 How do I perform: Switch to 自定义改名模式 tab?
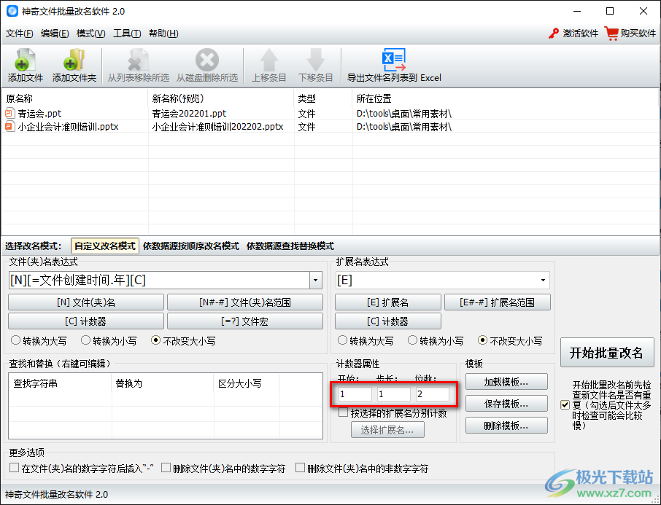pos(105,246)
